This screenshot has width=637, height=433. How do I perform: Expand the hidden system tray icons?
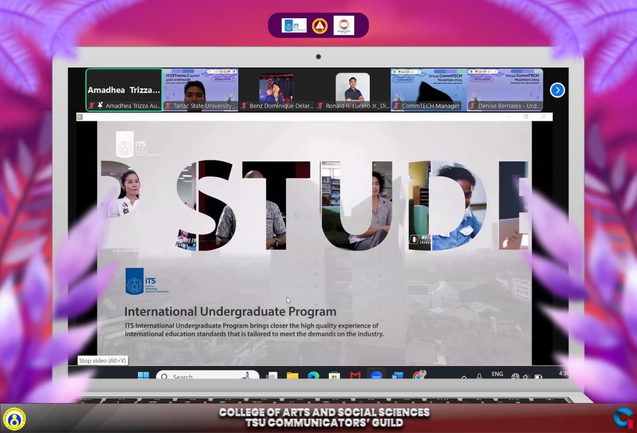(464, 377)
